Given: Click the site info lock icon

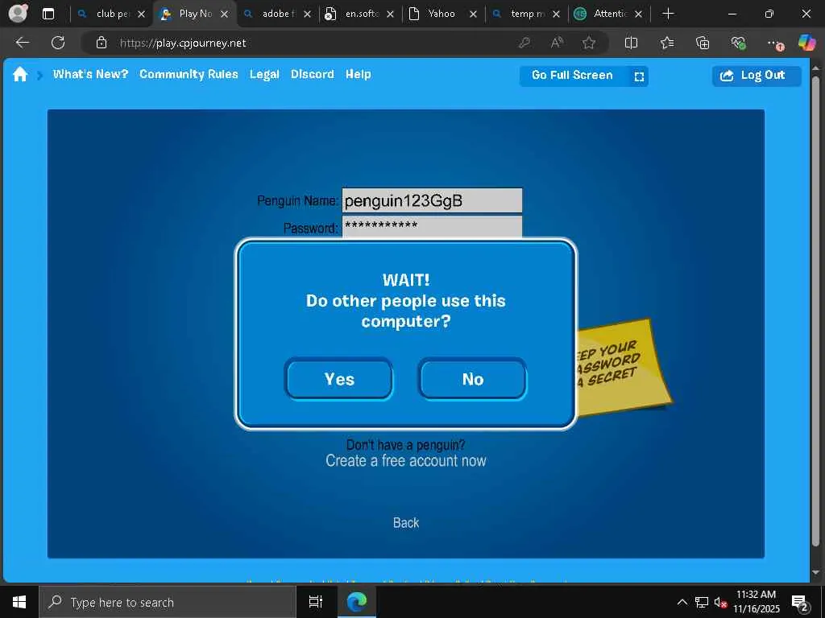Looking at the screenshot, I should coord(102,43).
